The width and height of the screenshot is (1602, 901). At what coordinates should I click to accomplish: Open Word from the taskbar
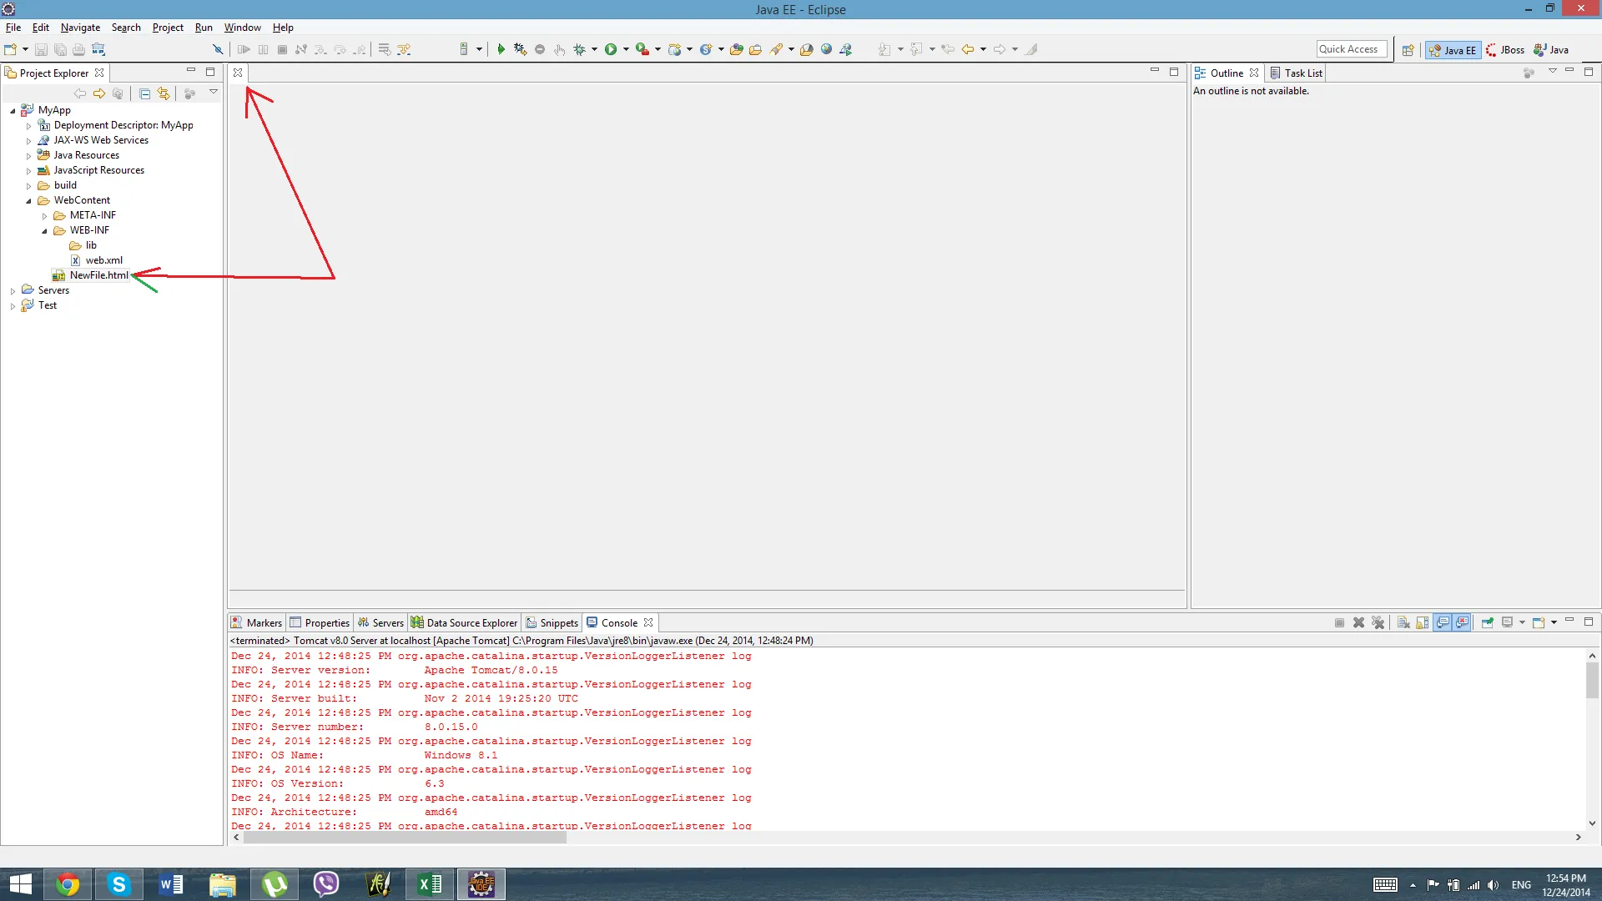171,884
